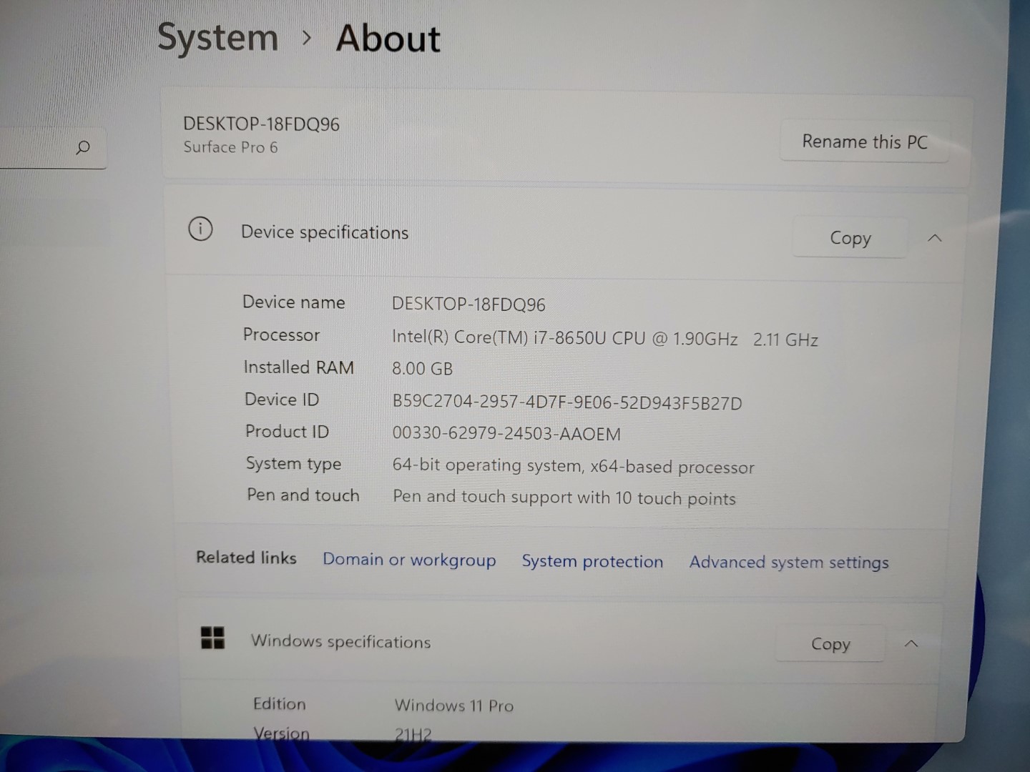1030x772 pixels.
Task: Select the Device ID value B59C2704-2957
Action: coord(567,402)
